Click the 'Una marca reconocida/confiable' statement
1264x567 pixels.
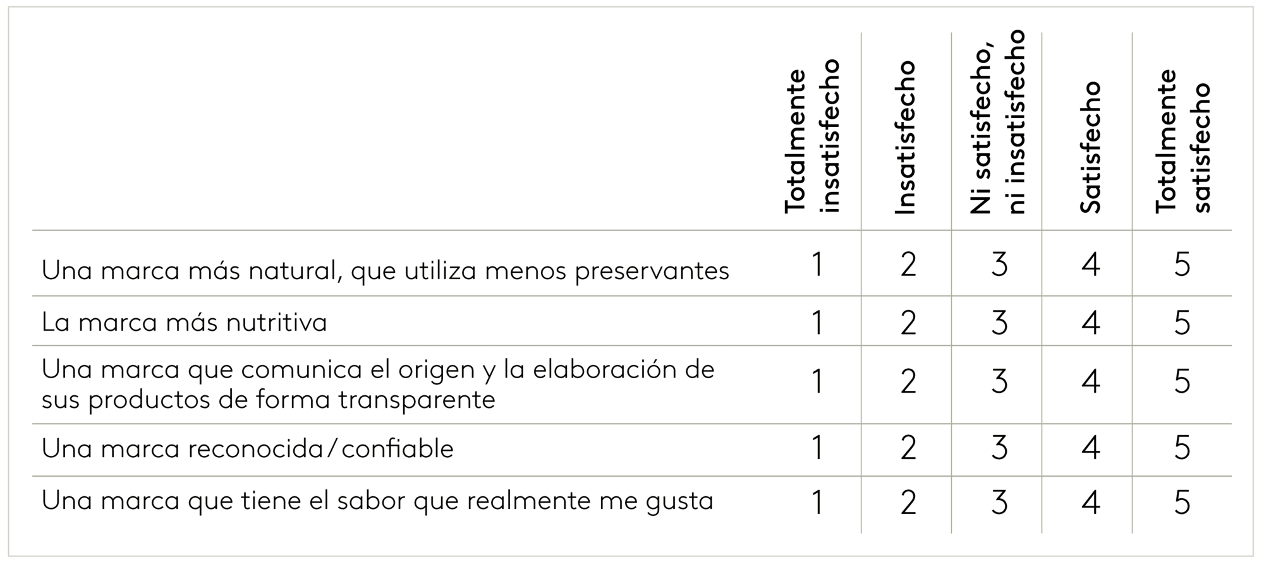(248, 448)
